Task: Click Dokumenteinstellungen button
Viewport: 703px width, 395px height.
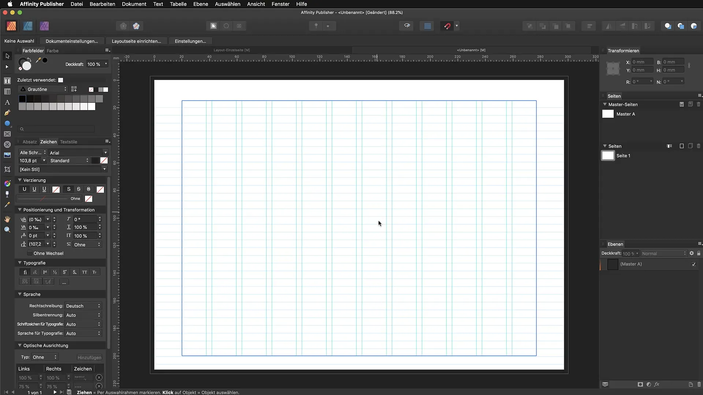Action: (72, 41)
